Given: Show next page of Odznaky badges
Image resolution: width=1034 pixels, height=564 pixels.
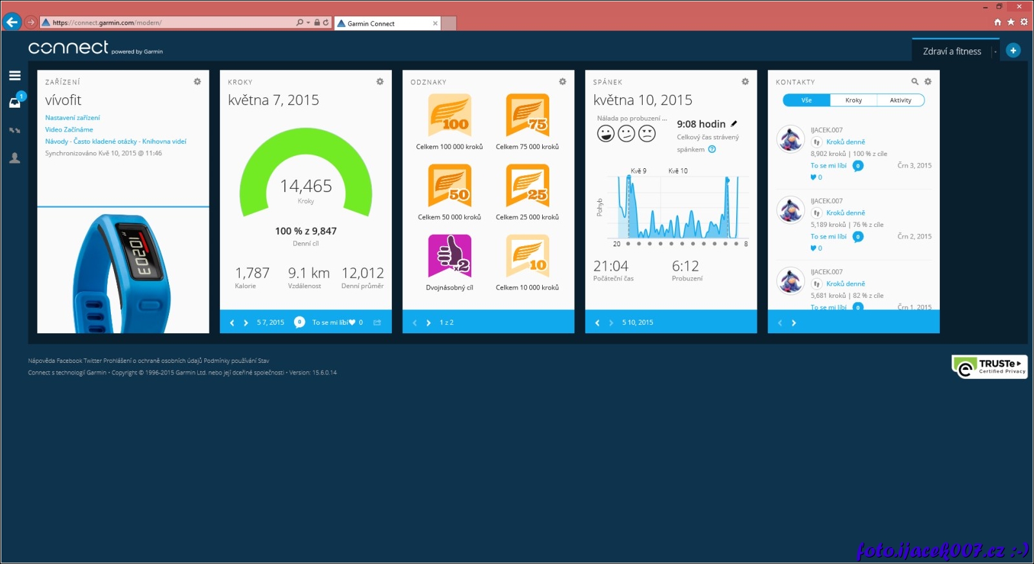Looking at the screenshot, I should click(429, 323).
